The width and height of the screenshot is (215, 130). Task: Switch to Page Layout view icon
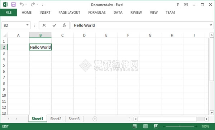145,126
